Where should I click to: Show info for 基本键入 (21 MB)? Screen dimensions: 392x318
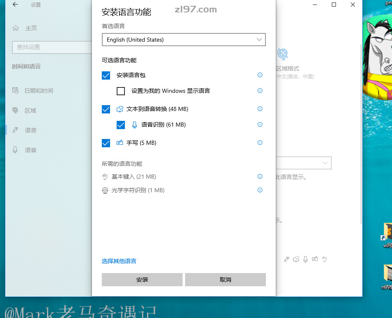click(260, 177)
